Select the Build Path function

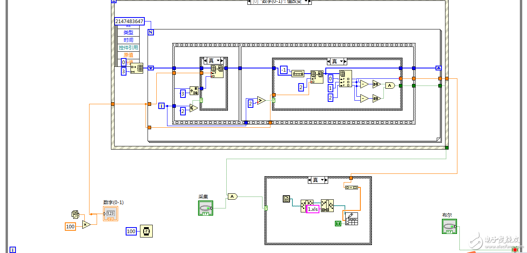[327, 206]
